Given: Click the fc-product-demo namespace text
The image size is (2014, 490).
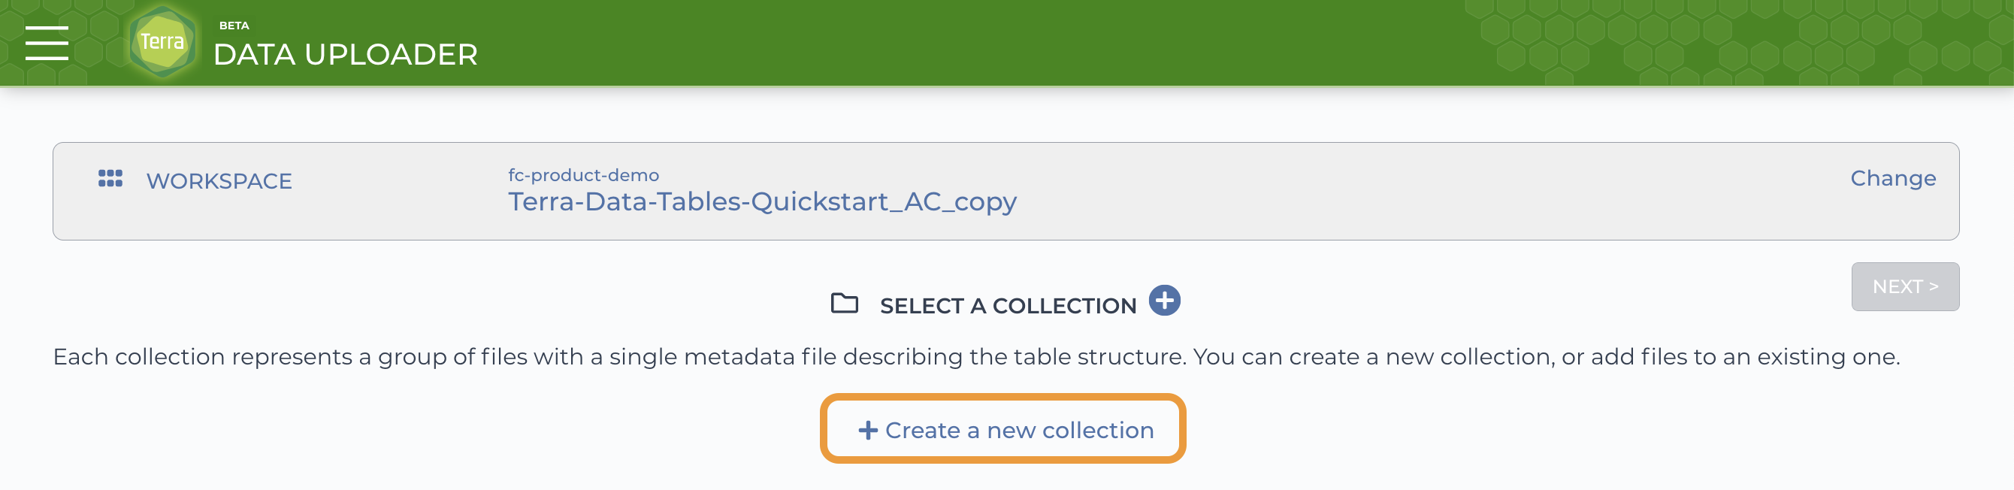Looking at the screenshot, I should coord(583,175).
